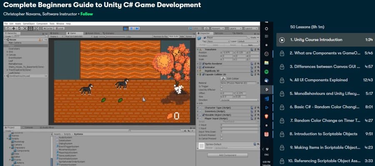This screenshot has height=166, width=375.
Task: Disable the Capsule Collider 2D checkbox
Action: (x=203, y=74)
